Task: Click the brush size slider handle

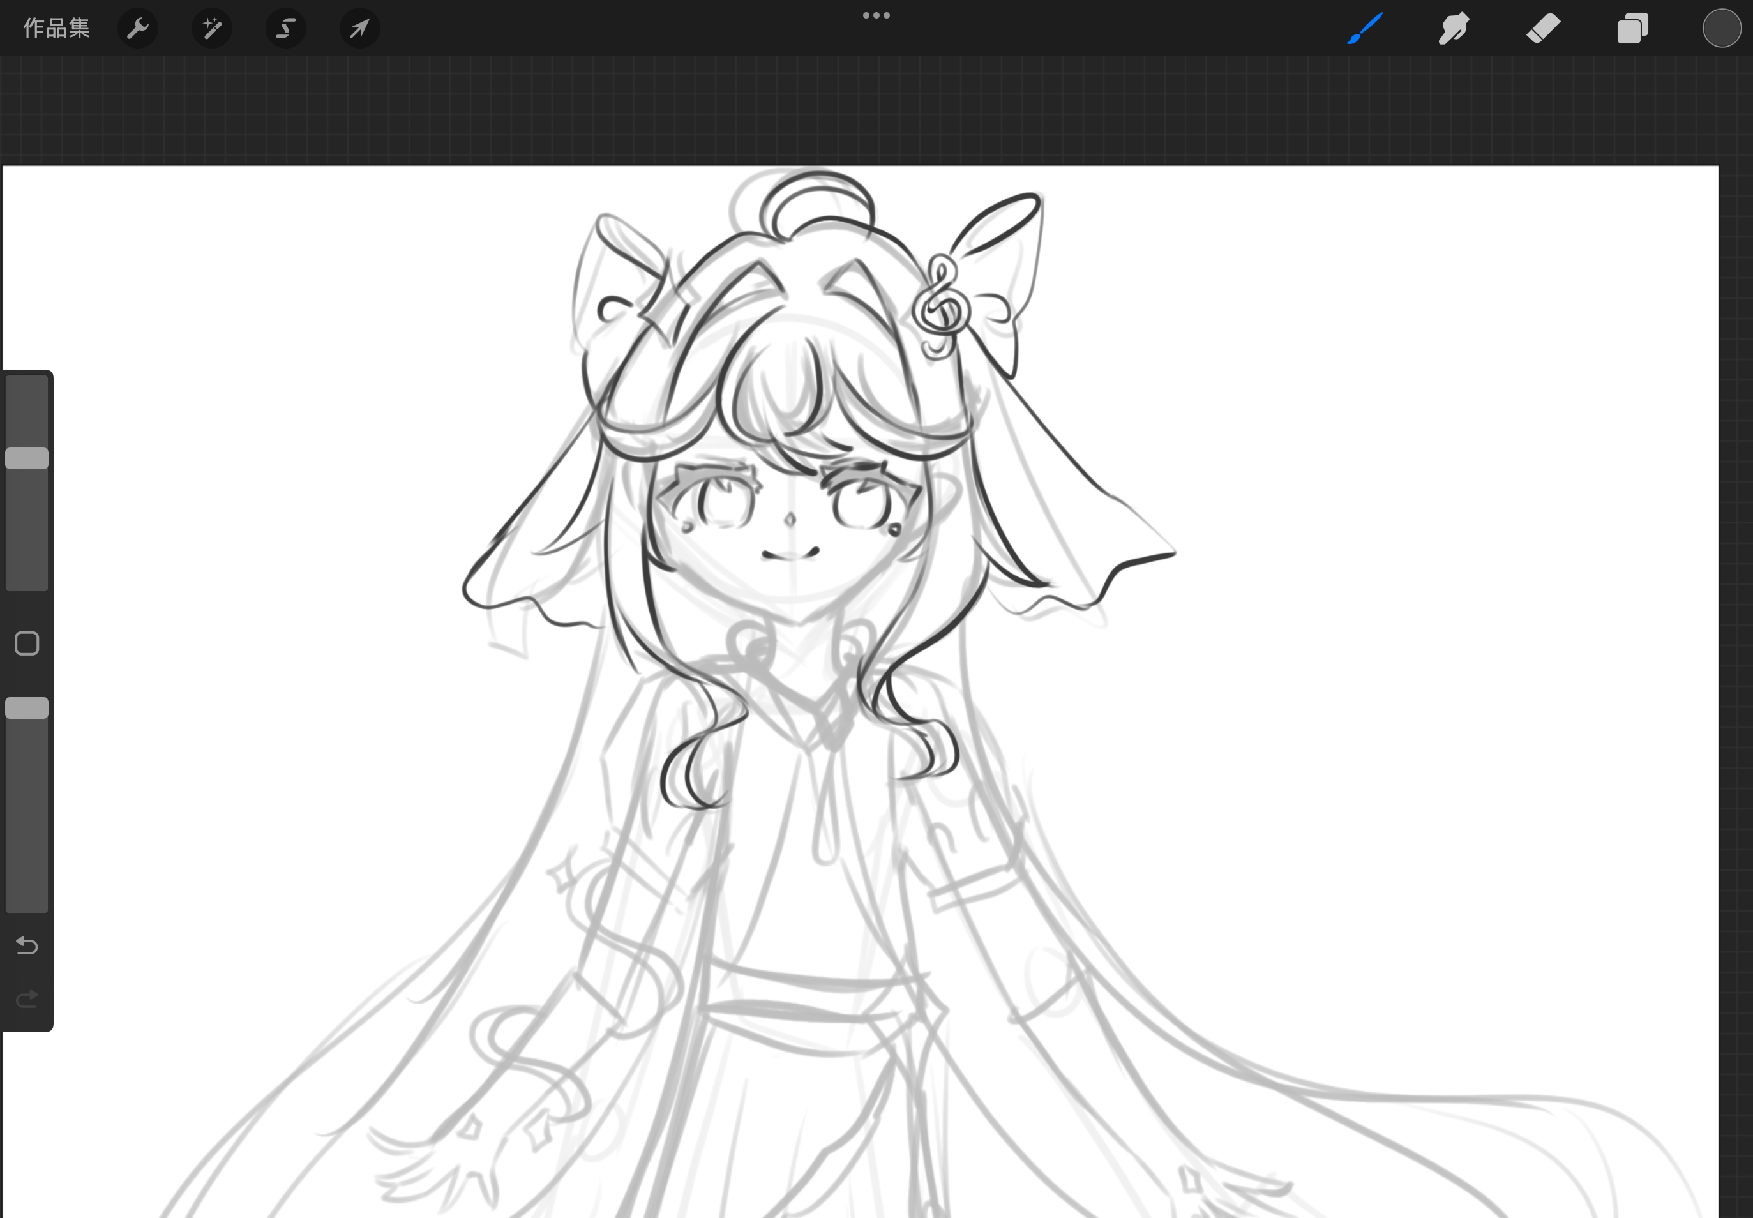Action: coord(27,458)
